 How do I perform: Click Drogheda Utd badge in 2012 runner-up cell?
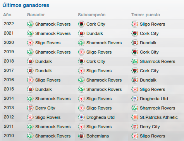point(81,117)
